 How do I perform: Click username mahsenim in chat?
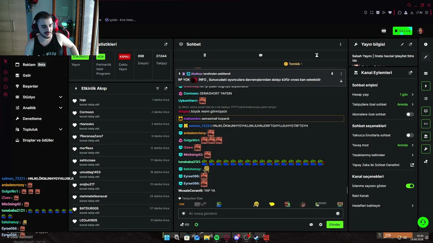pos(191,118)
